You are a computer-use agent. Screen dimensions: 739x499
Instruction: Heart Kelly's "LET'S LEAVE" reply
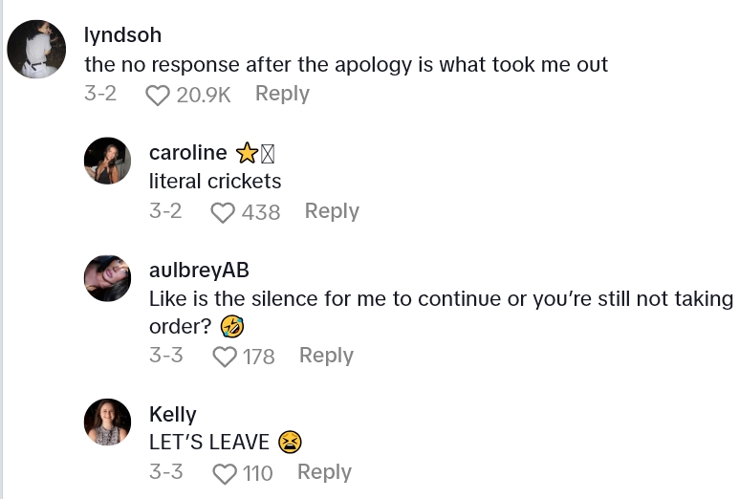tap(224, 473)
